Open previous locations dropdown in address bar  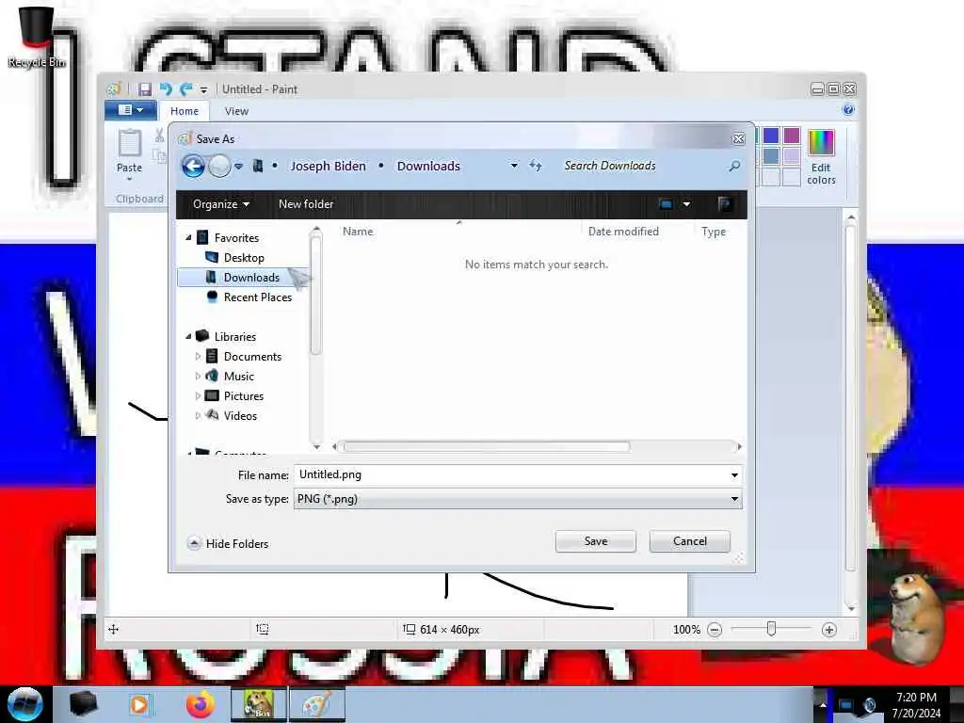(514, 166)
